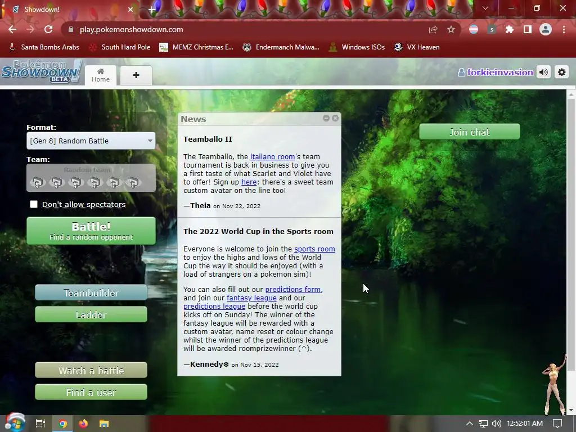
Task: Open Task View on the taskbar
Action: [x=40, y=424]
